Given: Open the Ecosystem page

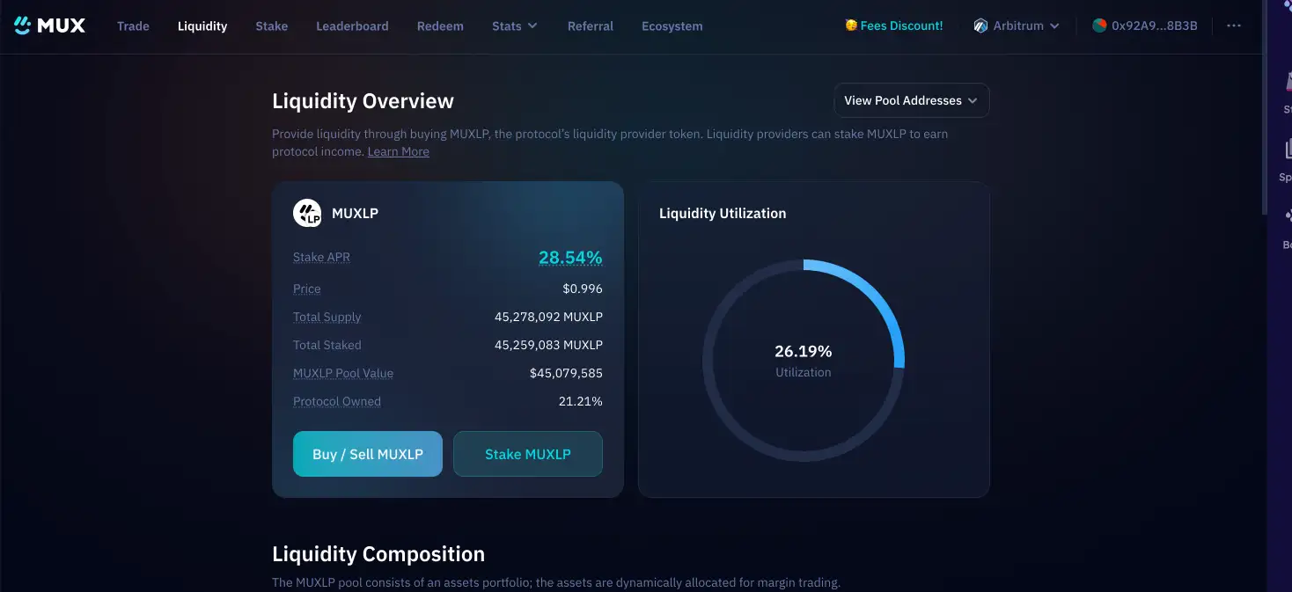Looking at the screenshot, I should click(672, 26).
